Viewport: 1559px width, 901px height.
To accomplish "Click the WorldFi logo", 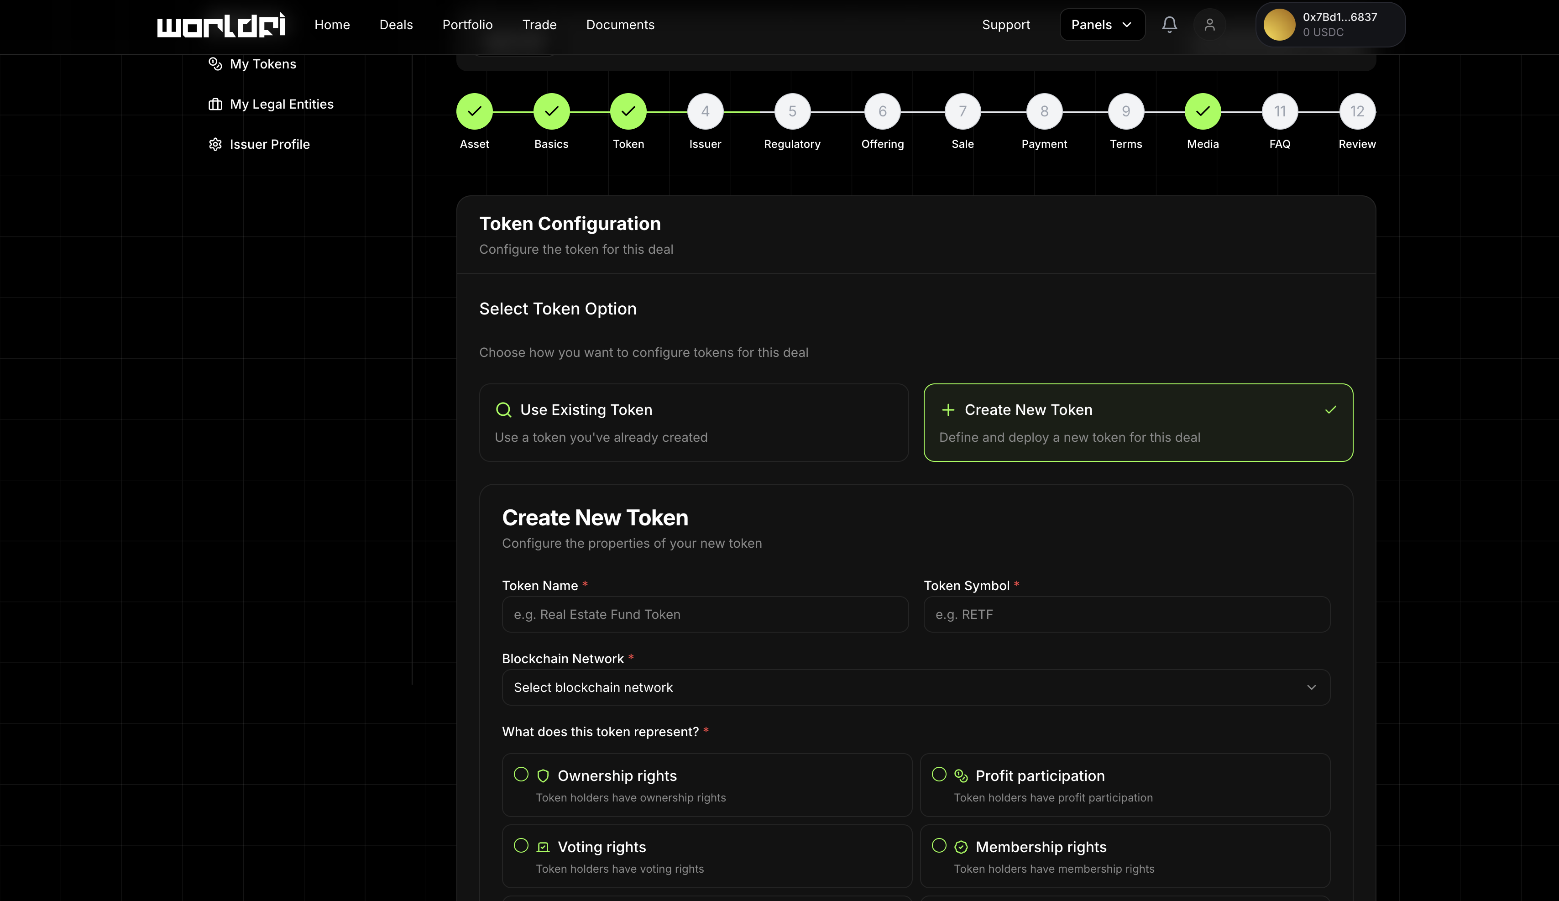I will pos(221,25).
